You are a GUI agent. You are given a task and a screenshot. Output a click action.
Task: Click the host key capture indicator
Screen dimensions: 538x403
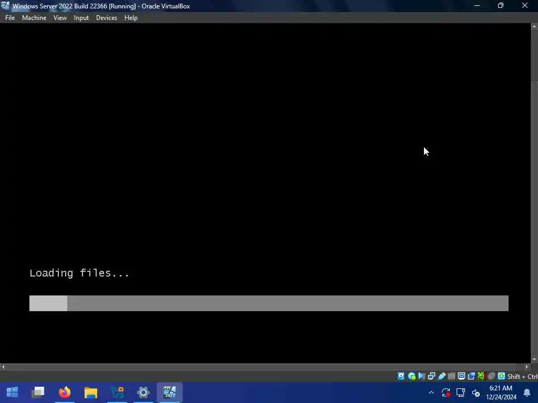[x=502, y=376]
